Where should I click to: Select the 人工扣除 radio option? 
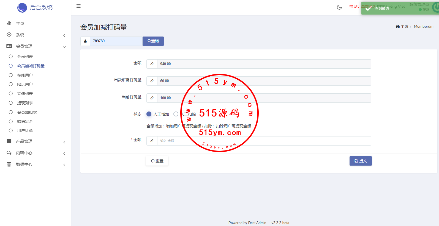176,114
